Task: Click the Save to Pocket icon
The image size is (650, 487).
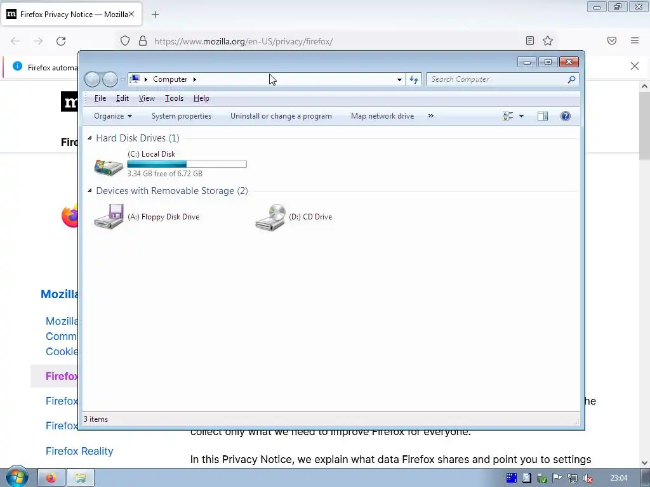Action: (612, 41)
